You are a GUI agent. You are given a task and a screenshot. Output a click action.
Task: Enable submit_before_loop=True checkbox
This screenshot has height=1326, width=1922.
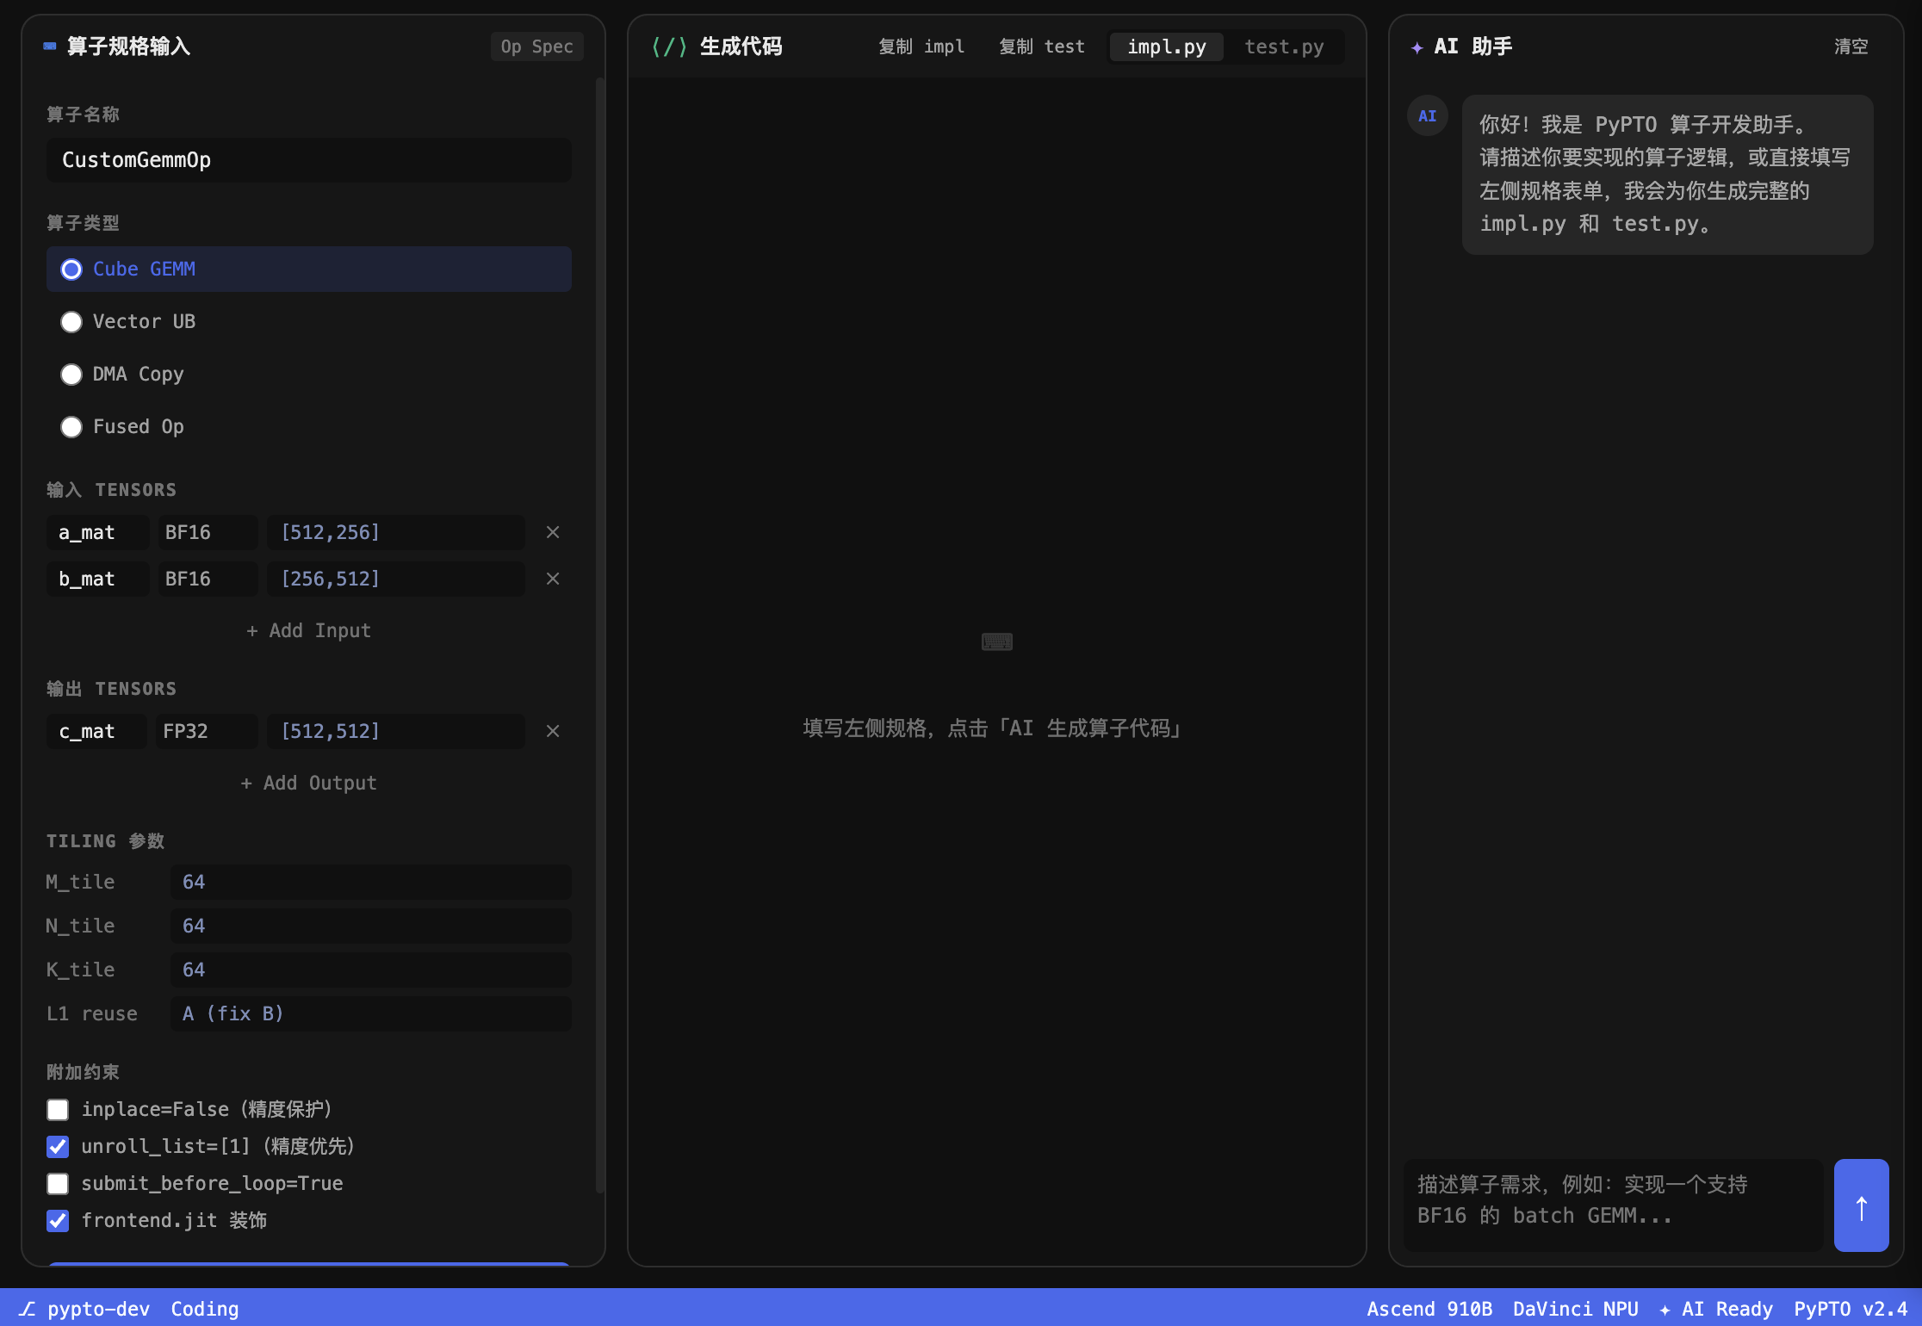coord(58,1183)
